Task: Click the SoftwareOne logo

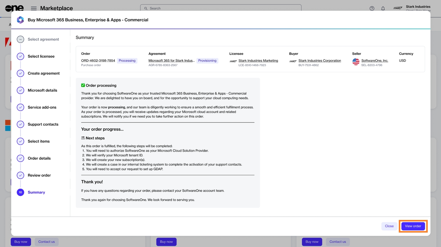Action: (14, 8)
